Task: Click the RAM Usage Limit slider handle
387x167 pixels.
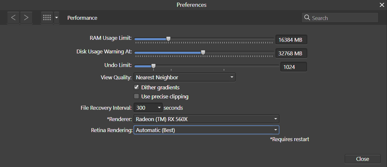Action: point(168,39)
